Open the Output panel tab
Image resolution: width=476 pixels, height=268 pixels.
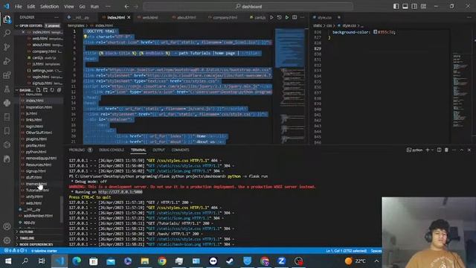point(158,150)
